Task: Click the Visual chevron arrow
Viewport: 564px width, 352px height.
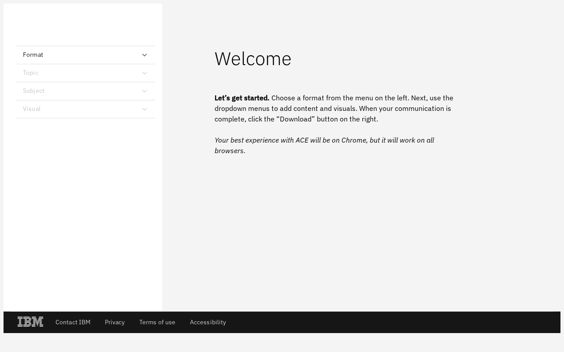Action: click(145, 109)
